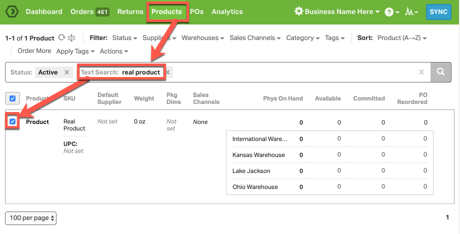Screen dimensions: 460x234
Task: Open the settings gear icon
Action: pos(298,11)
